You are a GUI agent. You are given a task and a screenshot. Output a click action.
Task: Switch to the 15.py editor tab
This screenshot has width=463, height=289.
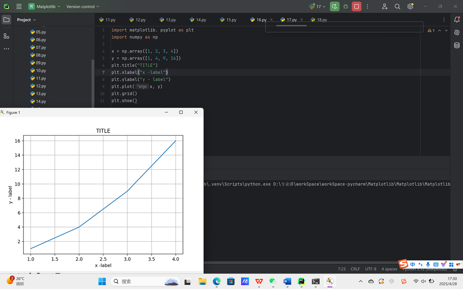228,20
